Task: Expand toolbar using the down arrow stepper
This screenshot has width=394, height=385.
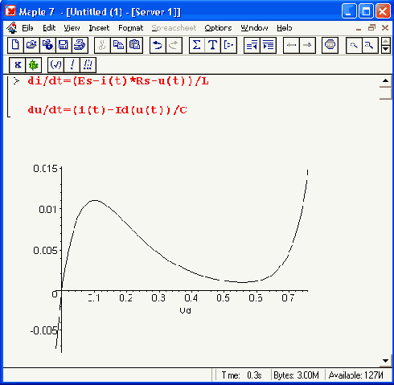Action: 386,49
